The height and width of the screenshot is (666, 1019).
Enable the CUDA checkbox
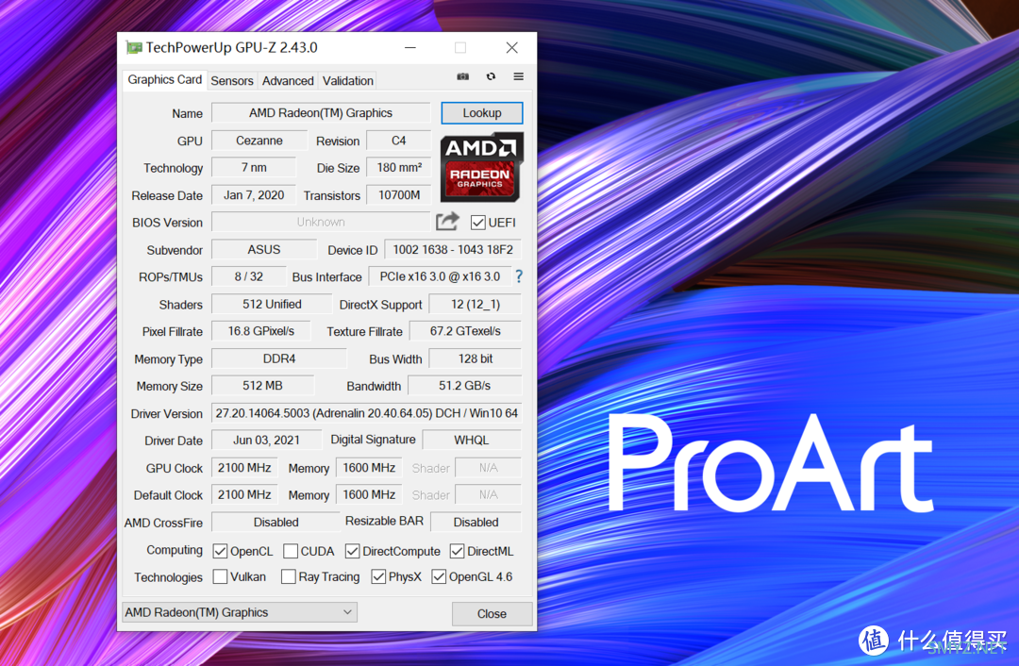click(291, 551)
